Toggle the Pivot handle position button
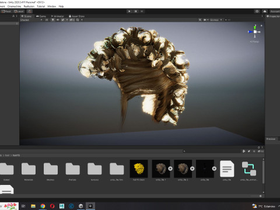Viewport: 280px width, 210px height. coord(6,11)
